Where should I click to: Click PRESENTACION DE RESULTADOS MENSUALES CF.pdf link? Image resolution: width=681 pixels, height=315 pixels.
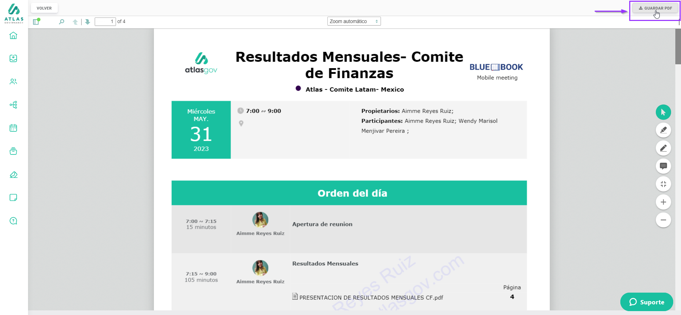371,298
